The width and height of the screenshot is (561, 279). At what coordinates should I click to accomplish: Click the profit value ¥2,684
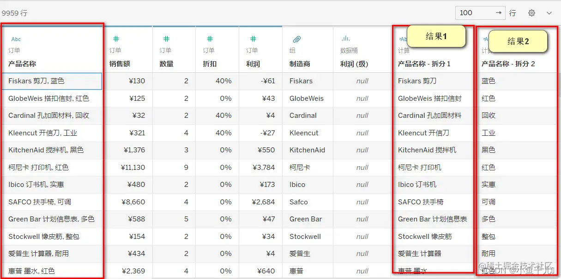[264, 202]
